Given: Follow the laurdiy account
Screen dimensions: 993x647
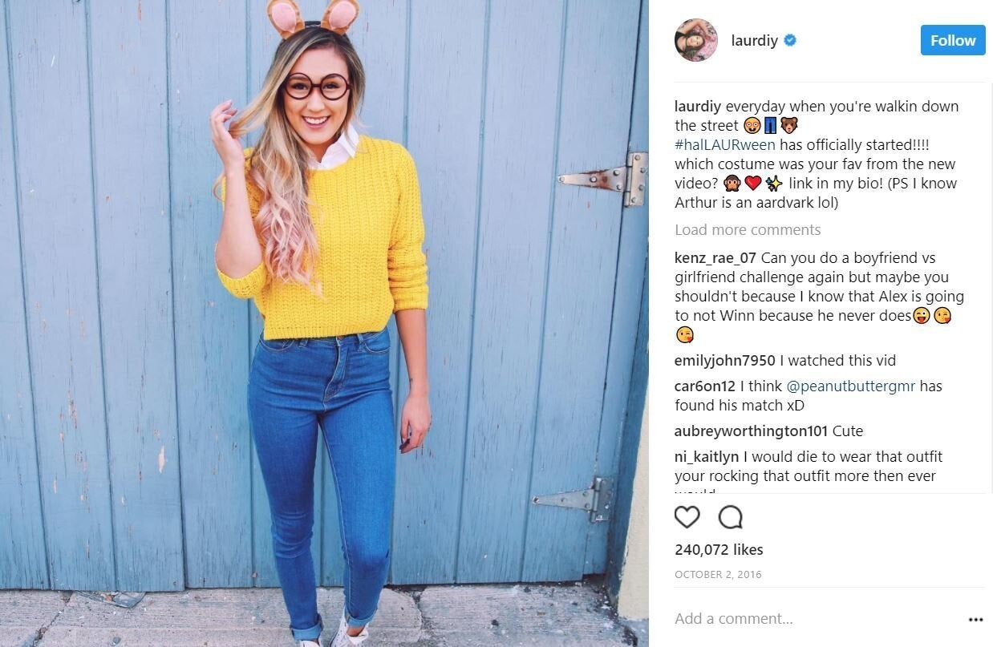Looking at the screenshot, I should [953, 40].
